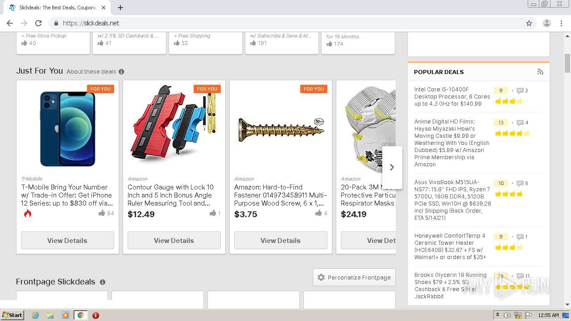
Task: Click comment icon for Asus VivoBook deal
Action: pos(520,183)
